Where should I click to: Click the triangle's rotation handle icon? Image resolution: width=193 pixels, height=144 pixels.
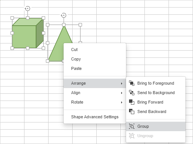point(64,15)
